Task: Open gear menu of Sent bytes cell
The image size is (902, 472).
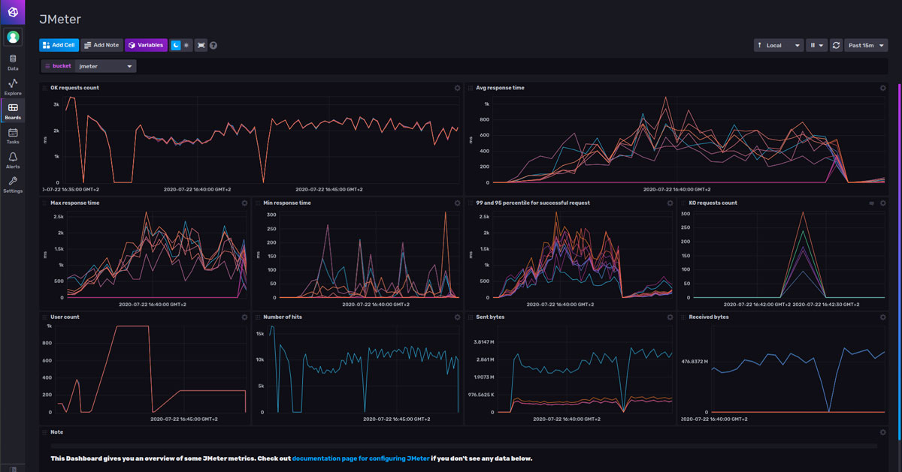Action: tap(670, 317)
